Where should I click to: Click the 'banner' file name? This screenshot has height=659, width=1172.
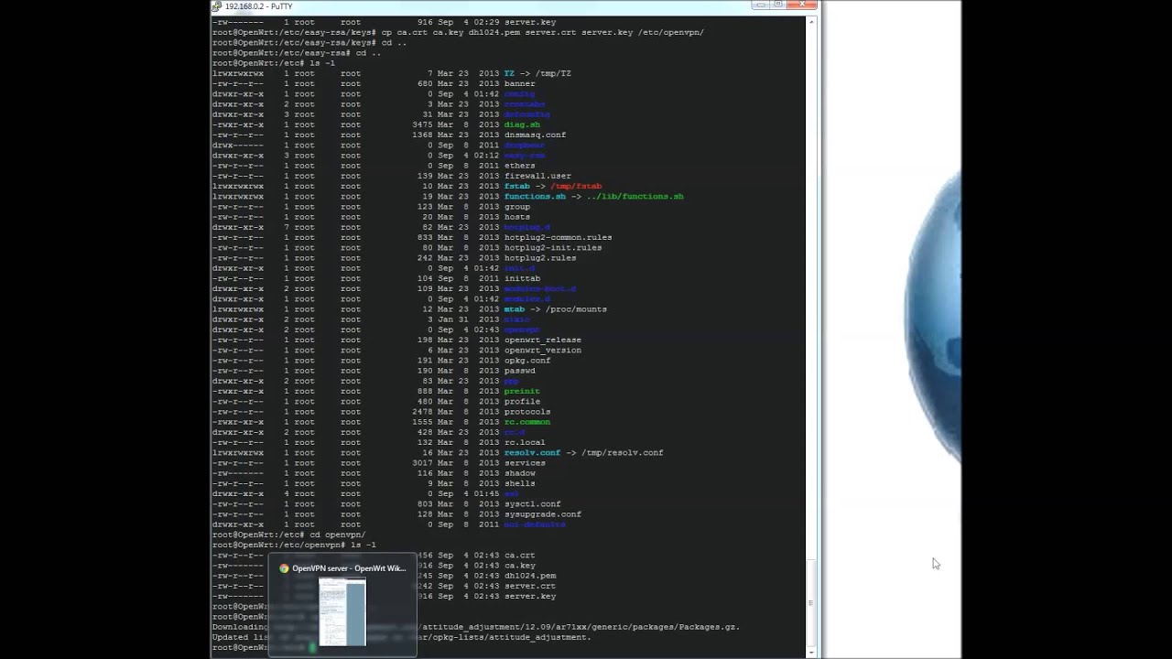click(519, 83)
